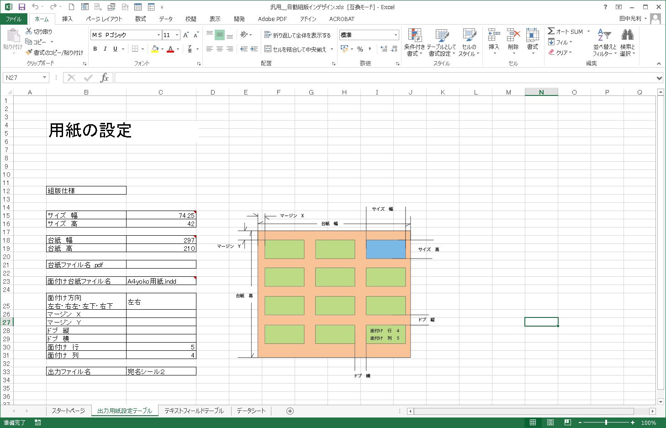Add a new sheet with plus icon

pos(290,411)
